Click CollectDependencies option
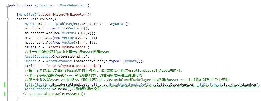The height and width of the screenshot is (101, 261). pos(175,85)
